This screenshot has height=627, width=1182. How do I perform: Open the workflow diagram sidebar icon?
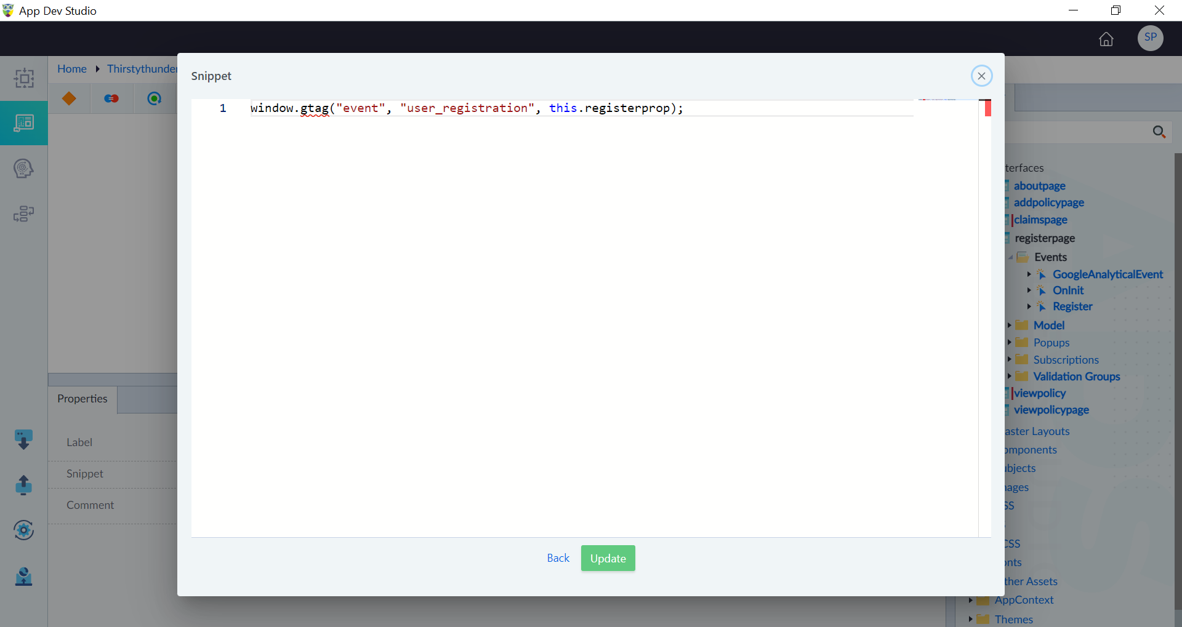pyautogui.click(x=24, y=214)
